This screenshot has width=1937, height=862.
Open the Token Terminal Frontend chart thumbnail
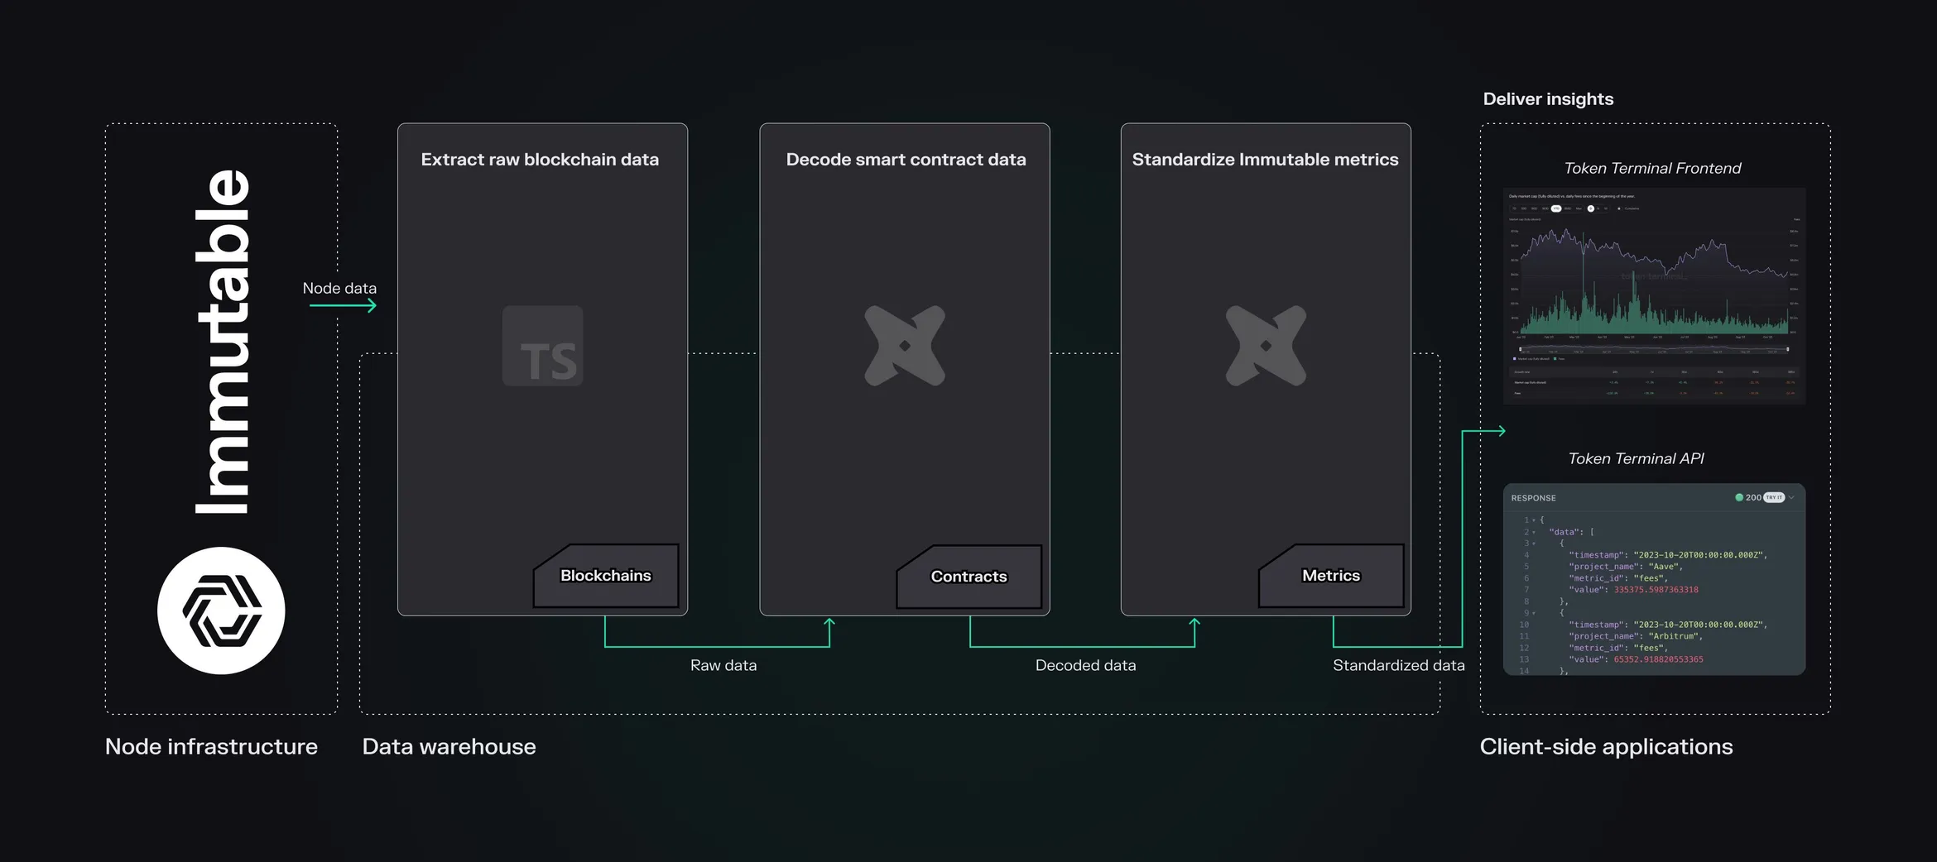tap(1654, 295)
